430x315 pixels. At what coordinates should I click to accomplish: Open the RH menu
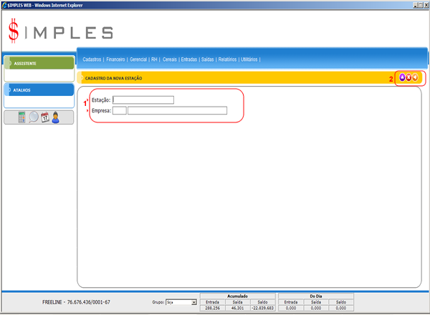[x=154, y=59]
